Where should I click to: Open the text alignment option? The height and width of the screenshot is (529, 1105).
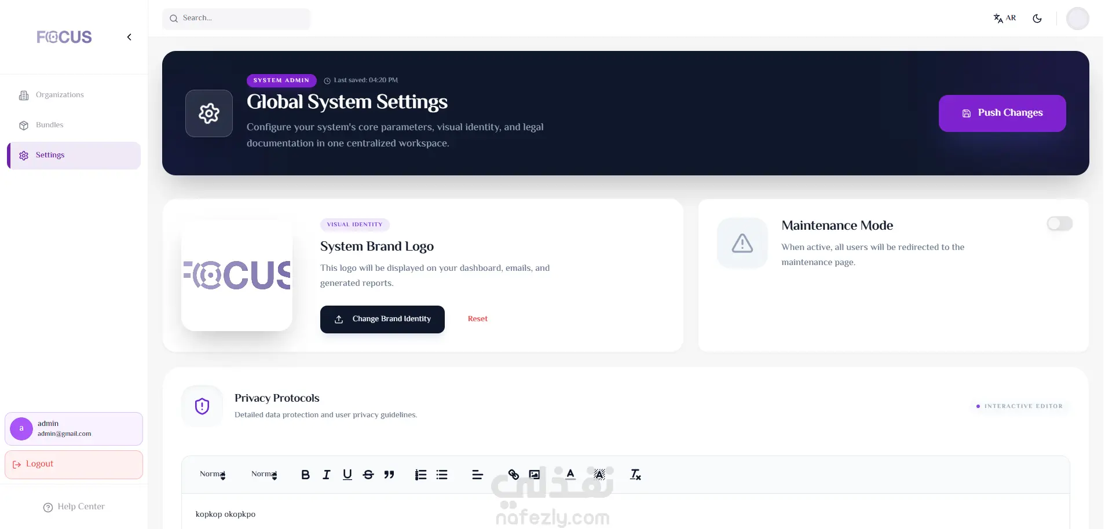coord(478,475)
